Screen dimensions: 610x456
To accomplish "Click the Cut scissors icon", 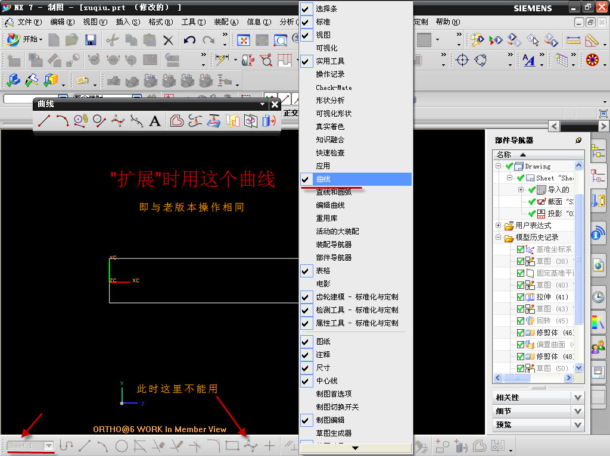I will [113, 40].
